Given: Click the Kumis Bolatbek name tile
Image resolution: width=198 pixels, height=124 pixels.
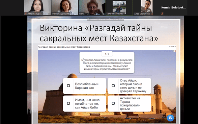Looking at the screenshot, I should tap(174, 7).
